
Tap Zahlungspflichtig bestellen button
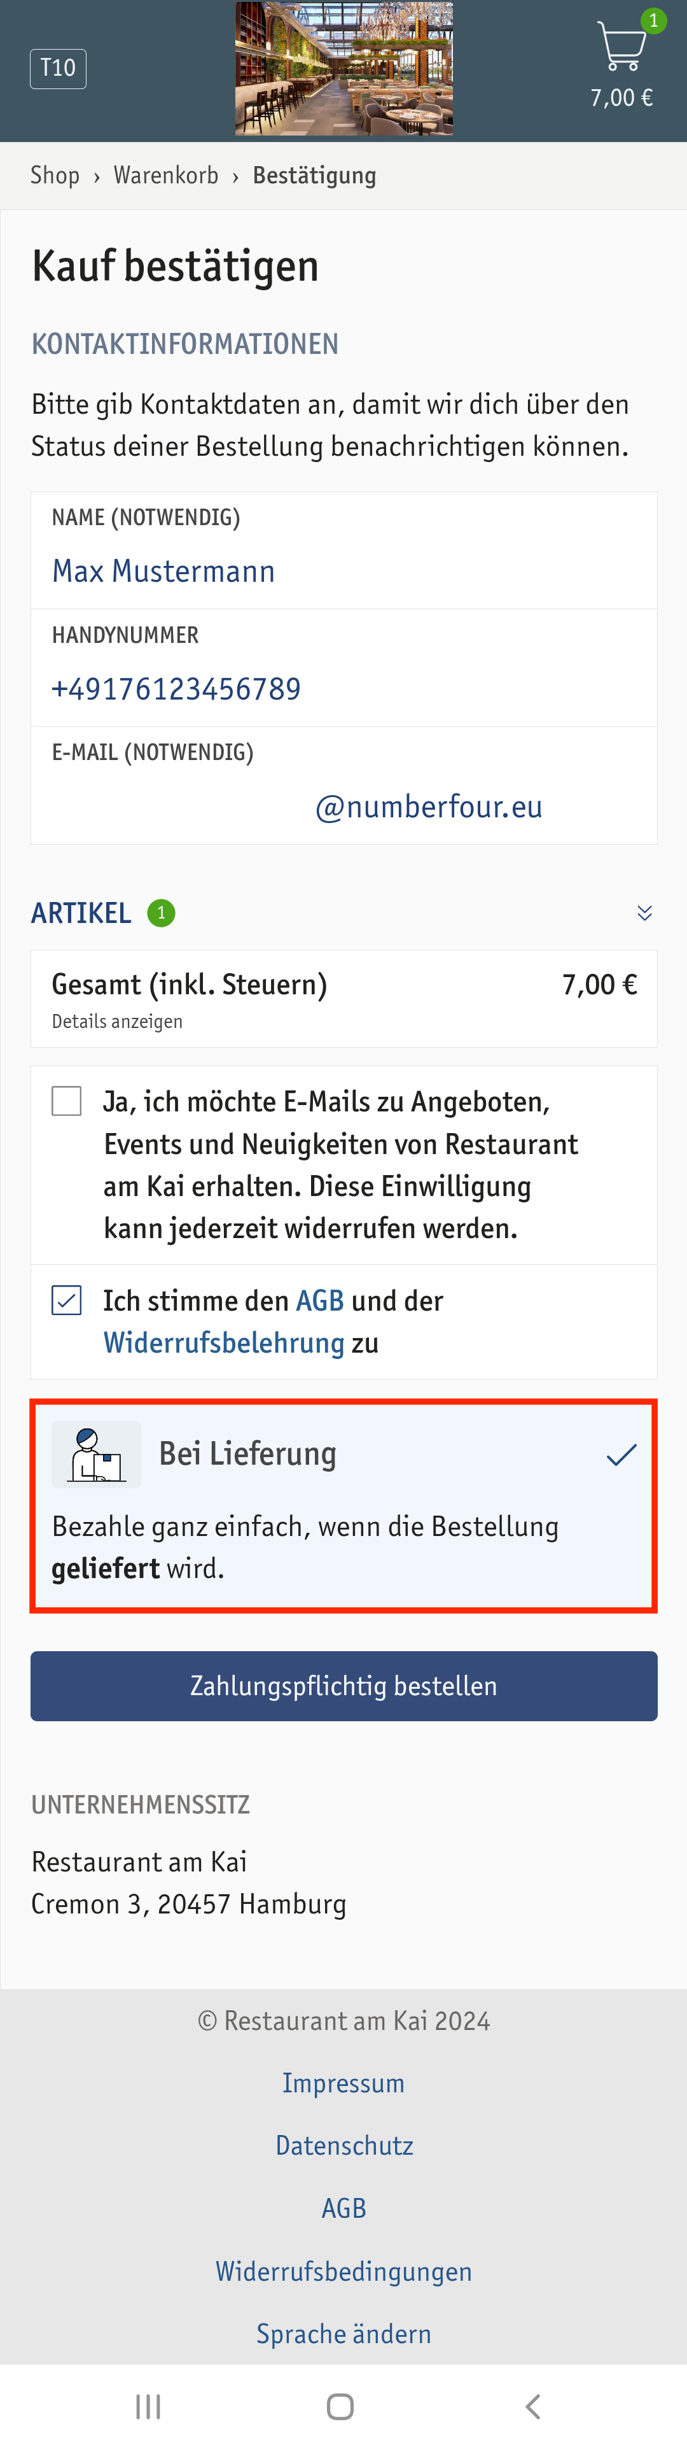pos(343,1686)
